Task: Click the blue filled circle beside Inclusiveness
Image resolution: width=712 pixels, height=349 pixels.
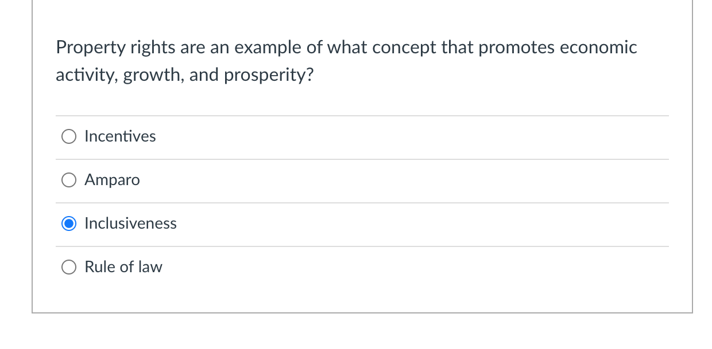Action: tap(69, 223)
